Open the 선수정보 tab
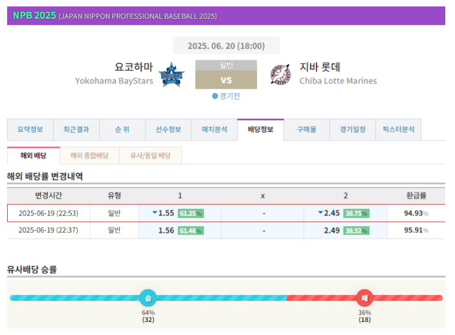Viewport: 455px width, 335px height. click(168, 129)
